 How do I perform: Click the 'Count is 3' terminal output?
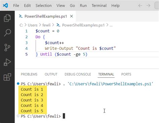coord(32,100)
